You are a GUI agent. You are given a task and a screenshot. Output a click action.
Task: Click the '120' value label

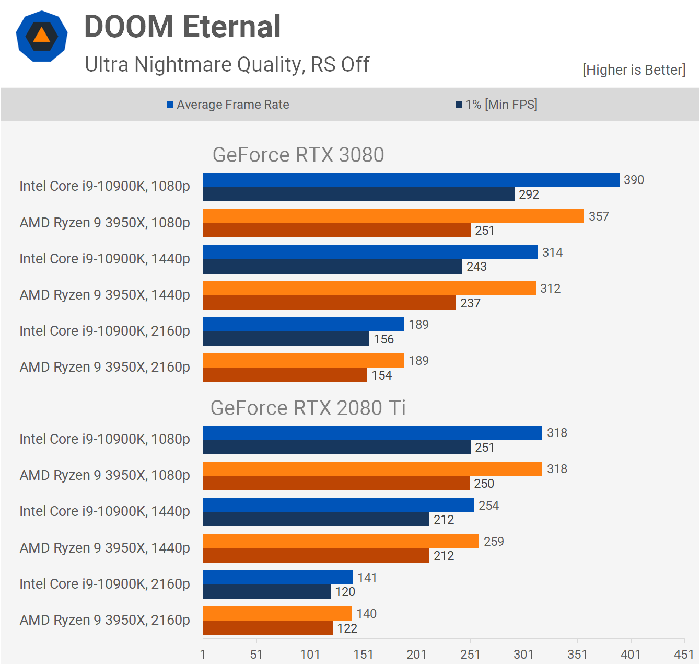tap(345, 592)
